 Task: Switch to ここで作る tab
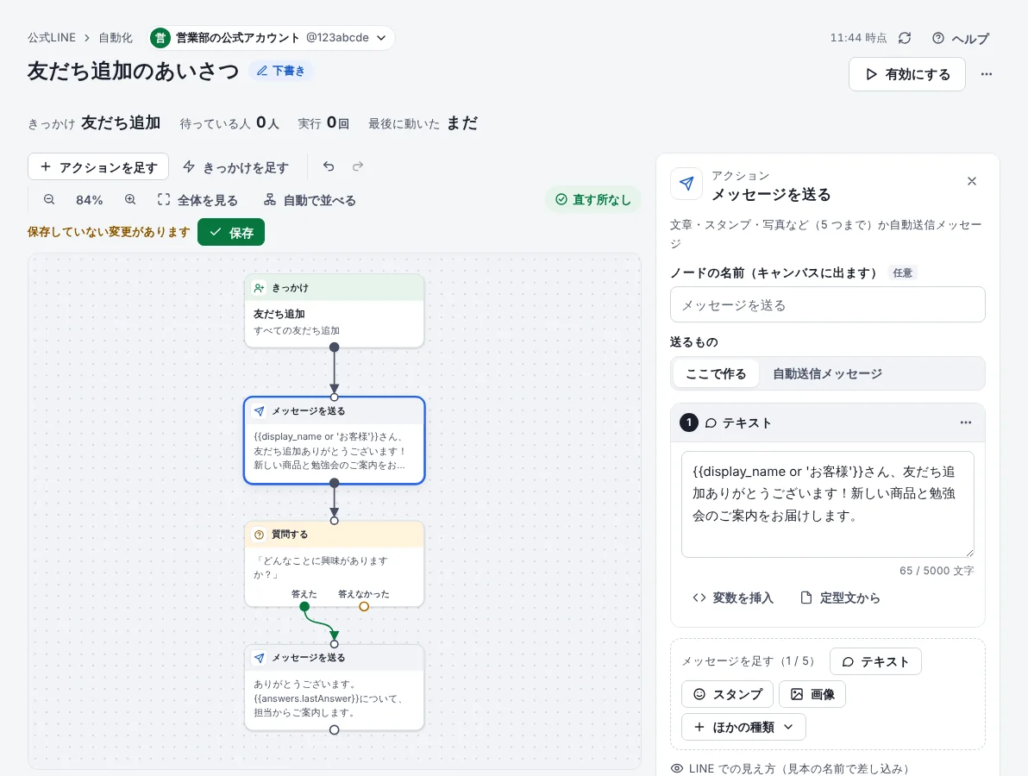[716, 373]
